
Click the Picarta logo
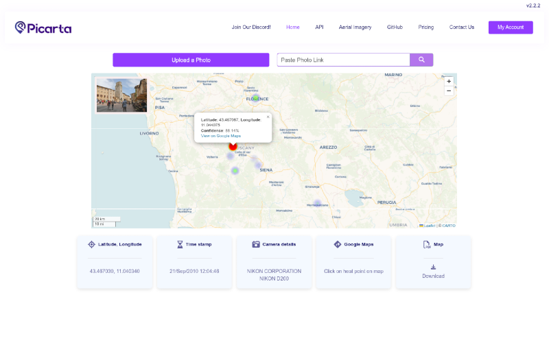pos(43,27)
